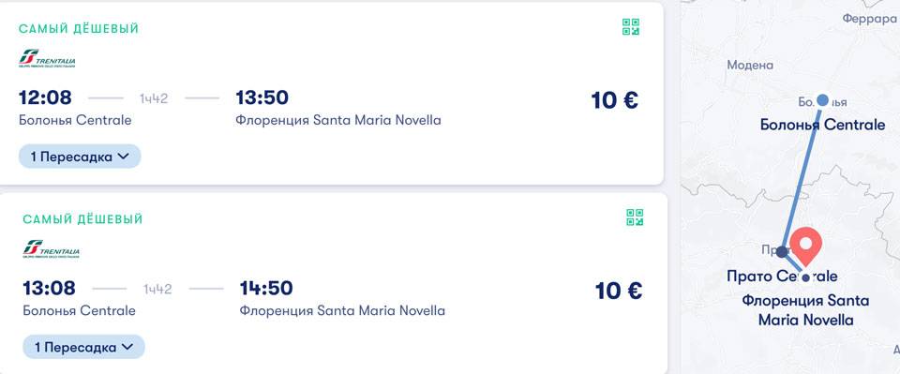Select the 12:08 departure time
This screenshot has width=900, height=374.
[x=45, y=98]
